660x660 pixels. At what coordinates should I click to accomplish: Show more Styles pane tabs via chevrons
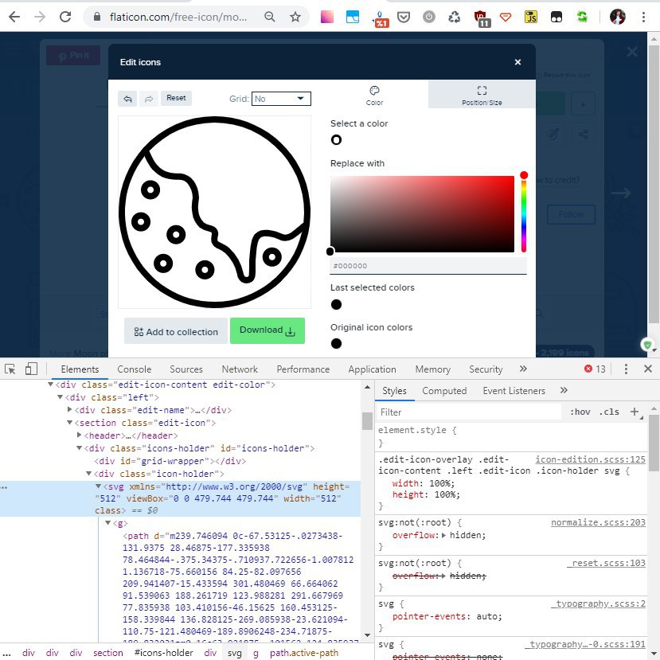click(564, 390)
